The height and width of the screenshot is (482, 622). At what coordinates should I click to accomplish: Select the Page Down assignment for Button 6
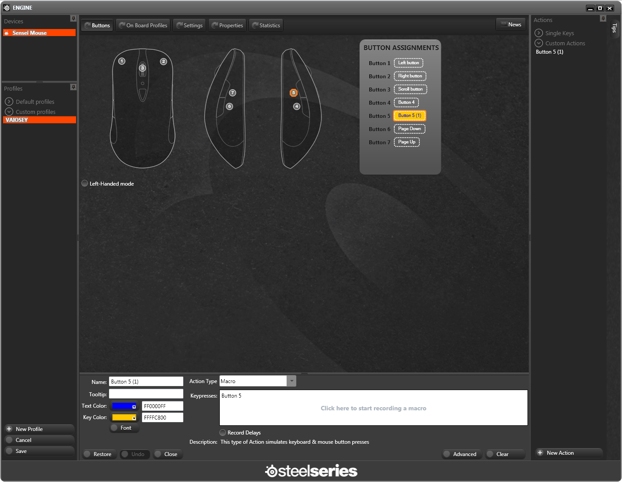click(x=410, y=129)
